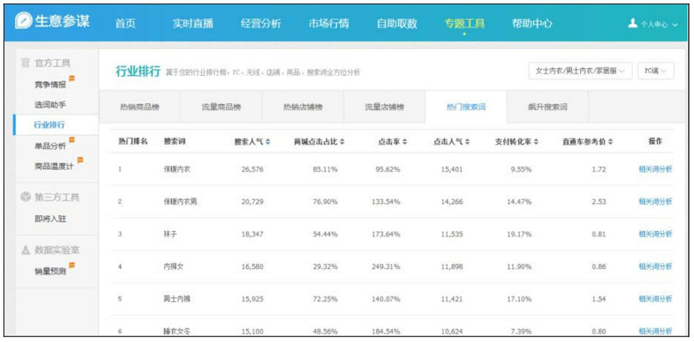Open 商品温度计 in the sidebar
Viewport: 694px width, 342px height.
53,165
